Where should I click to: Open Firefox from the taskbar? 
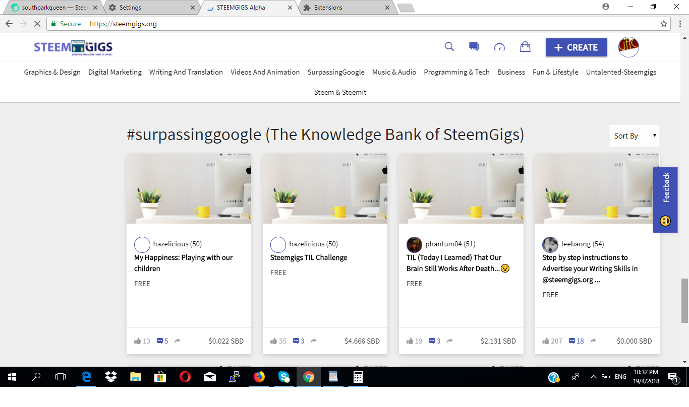[x=259, y=377]
